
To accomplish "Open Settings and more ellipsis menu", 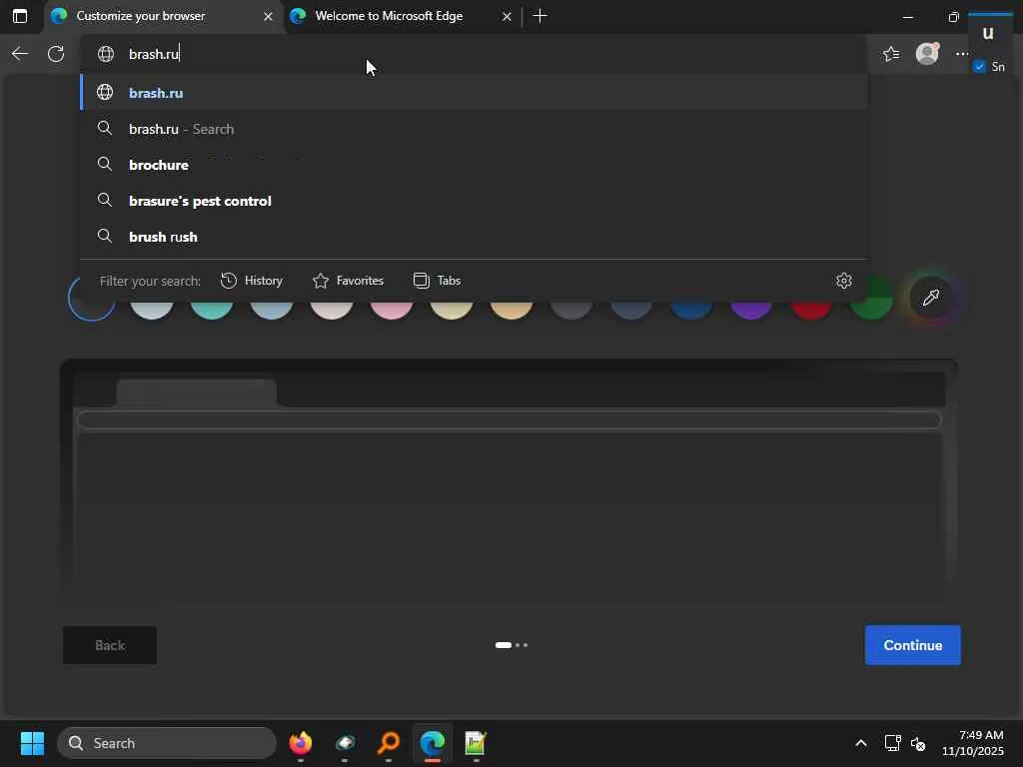I will coord(962,54).
